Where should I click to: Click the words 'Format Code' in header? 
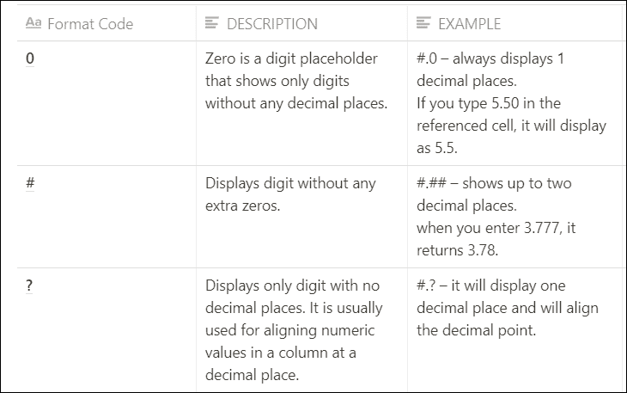coord(90,24)
